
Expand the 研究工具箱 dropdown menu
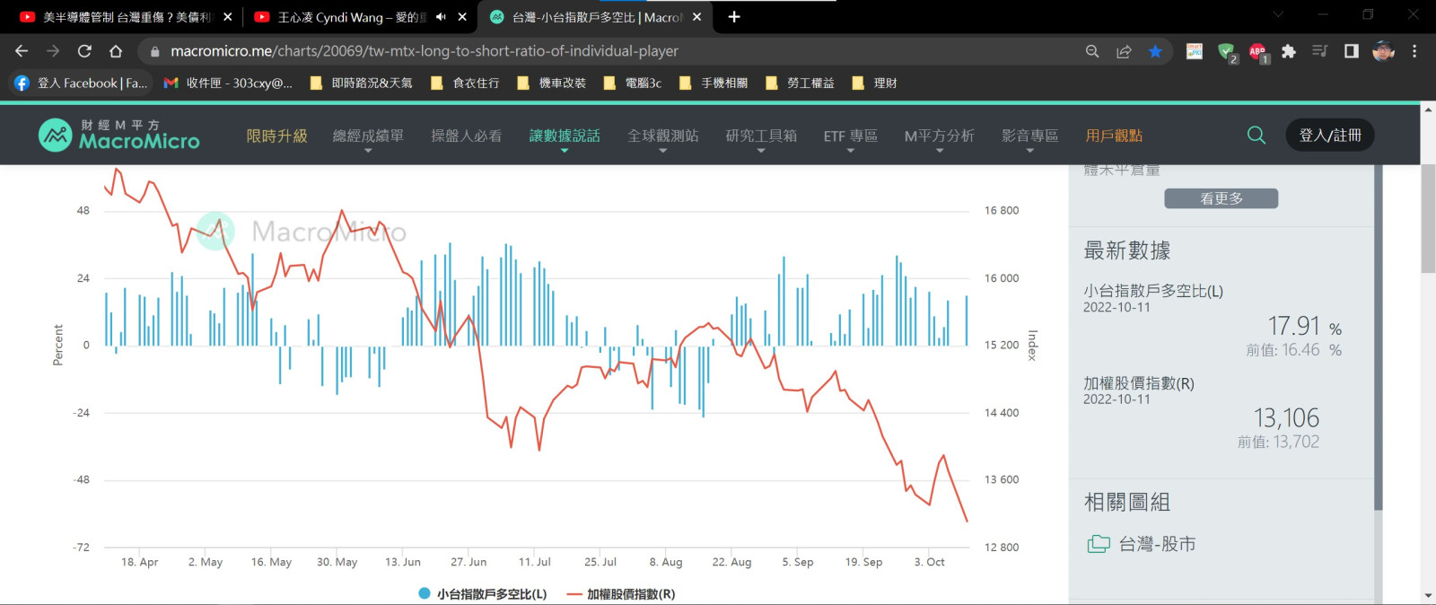[x=761, y=136]
